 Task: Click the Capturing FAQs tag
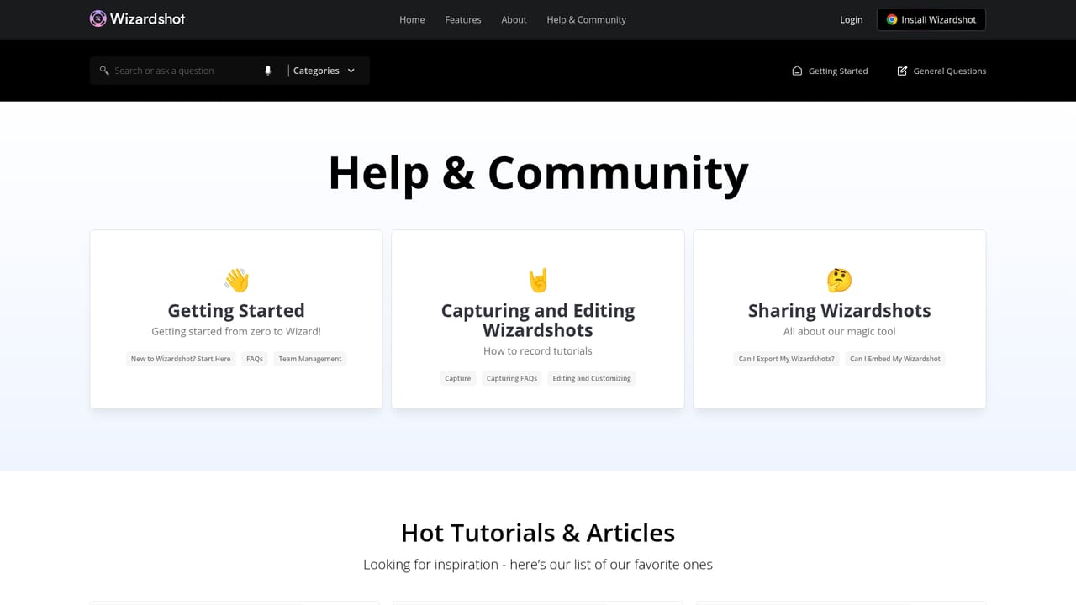[x=512, y=378]
